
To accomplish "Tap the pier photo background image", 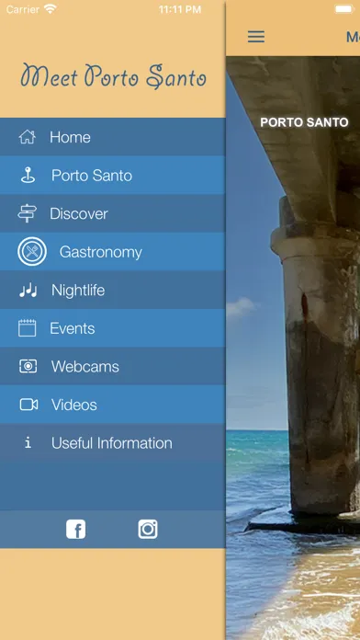I will point(293,348).
